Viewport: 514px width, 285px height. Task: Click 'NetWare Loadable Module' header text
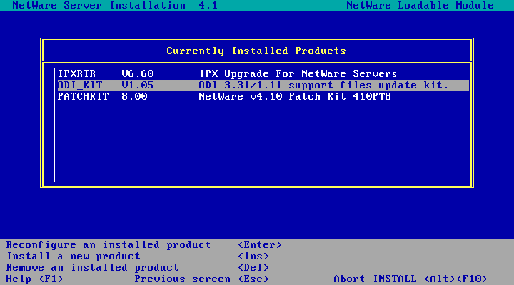420,6
